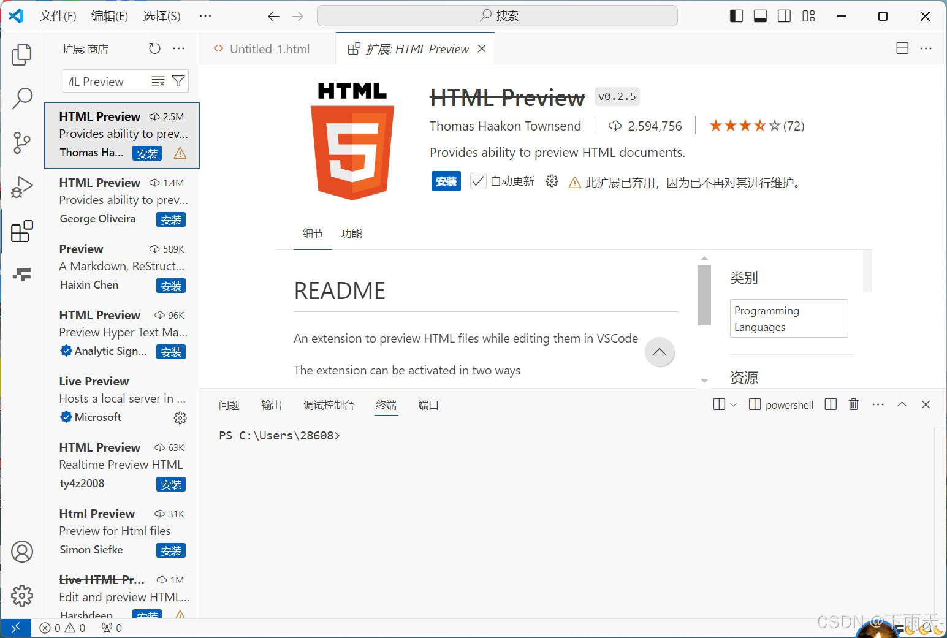
Task: Go back in navigation history
Action: [273, 17]
